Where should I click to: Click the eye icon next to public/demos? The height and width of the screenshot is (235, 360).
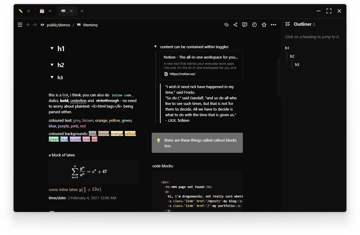pos(42,25)
